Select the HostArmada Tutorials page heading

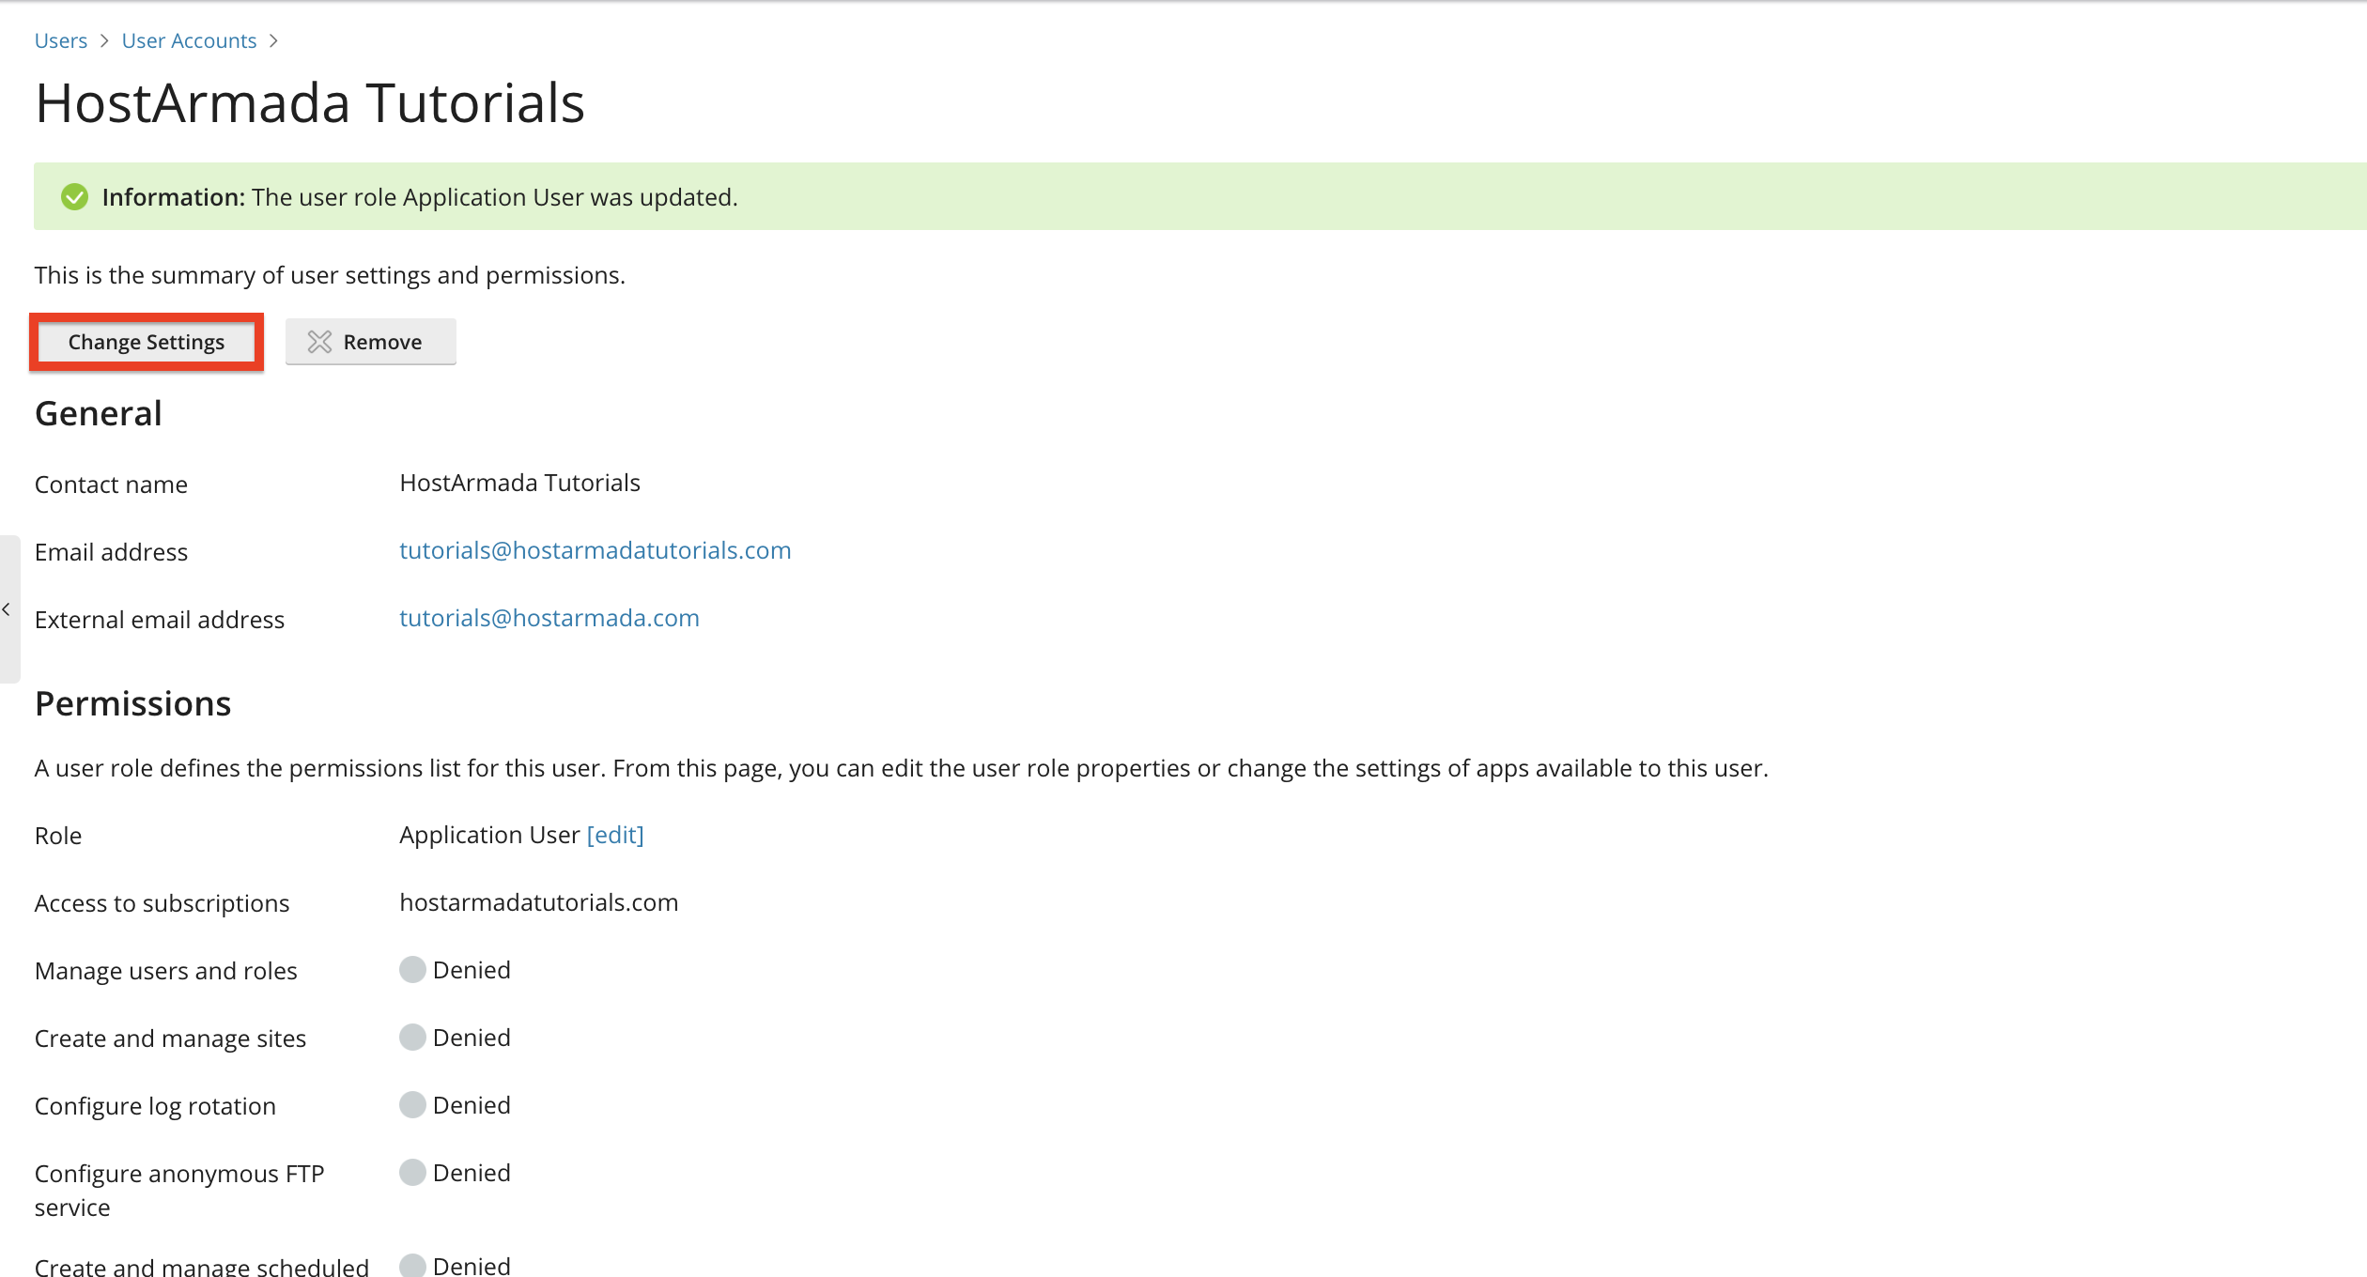coord(310,102)
